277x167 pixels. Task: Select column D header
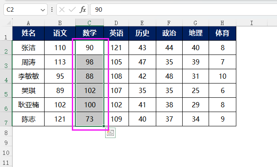pyautogui.click(x=116, y=23)
